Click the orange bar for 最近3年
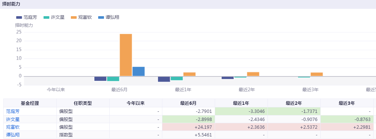This screenshot has height=139, width=376. tap(317, 74)
